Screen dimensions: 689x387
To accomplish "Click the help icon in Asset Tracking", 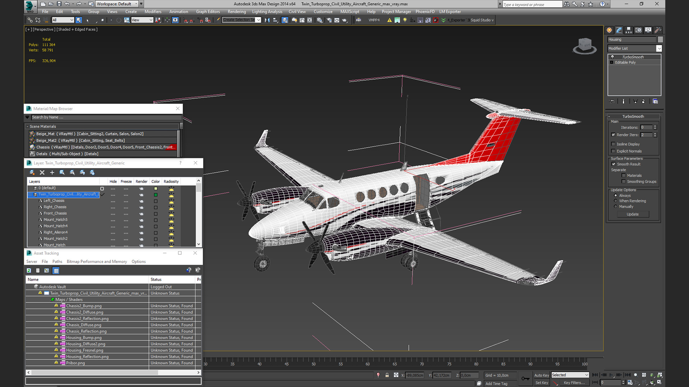I will point(189,270).
